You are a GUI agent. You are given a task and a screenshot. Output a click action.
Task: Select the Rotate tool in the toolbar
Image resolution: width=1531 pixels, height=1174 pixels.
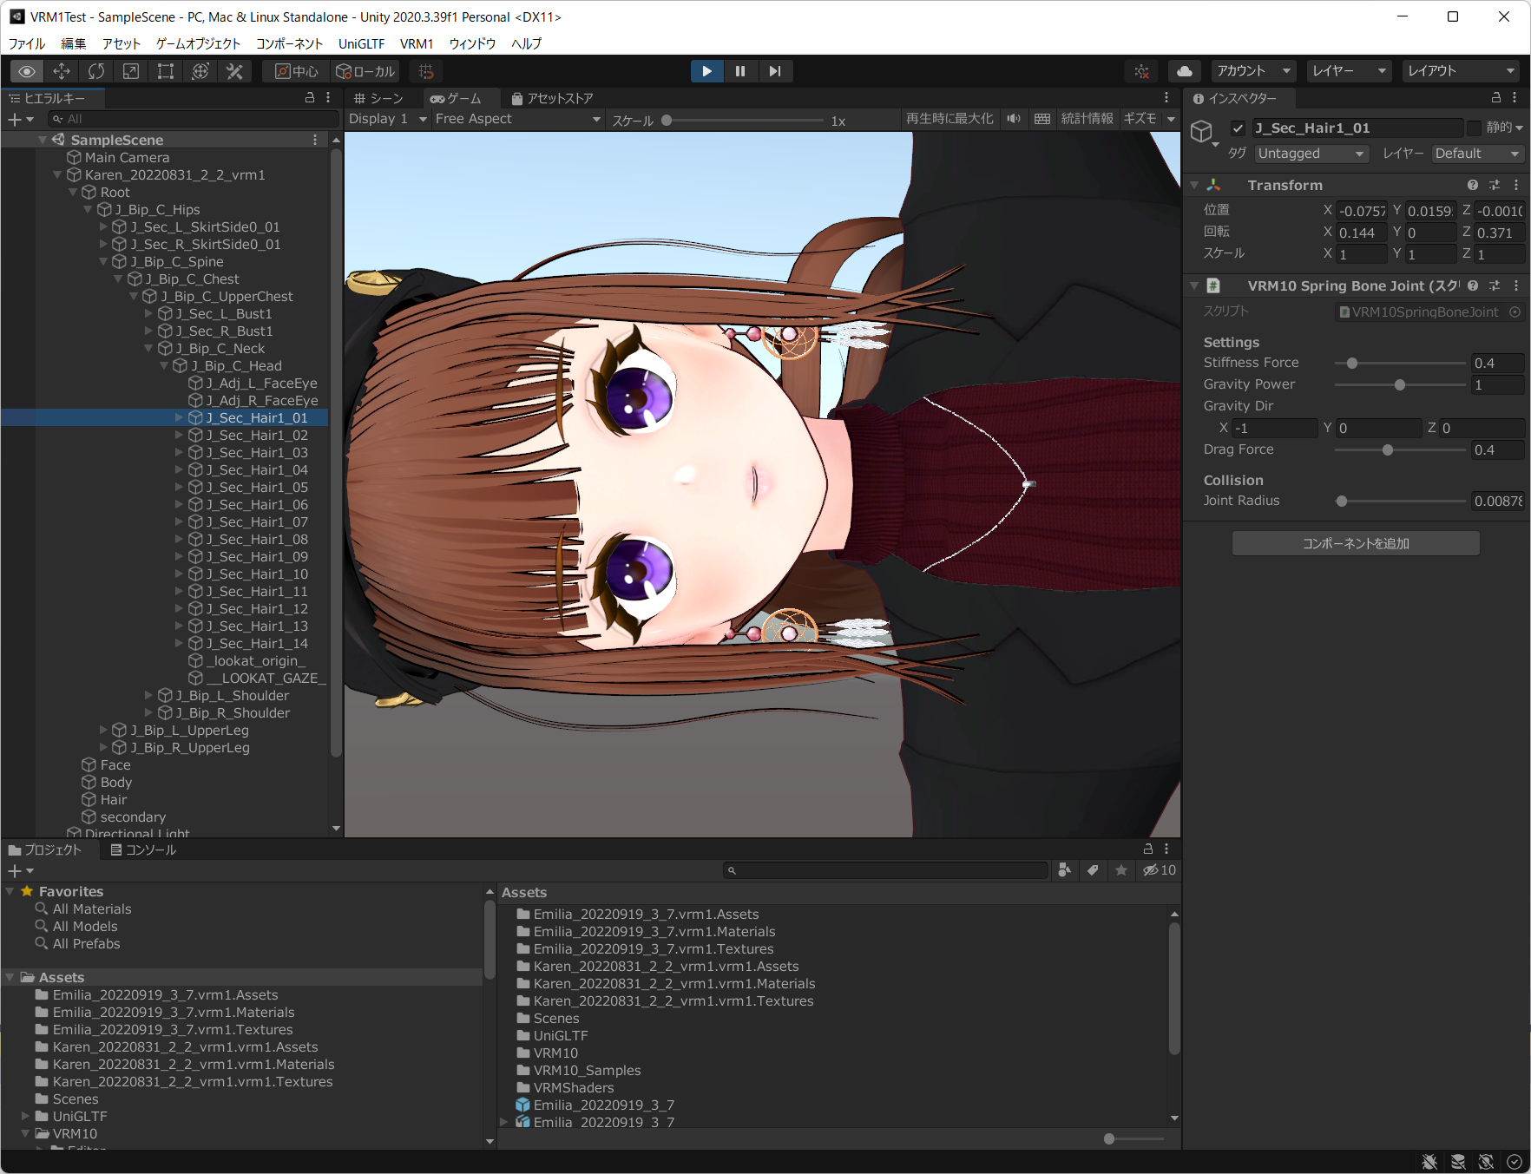coord(95,71)
